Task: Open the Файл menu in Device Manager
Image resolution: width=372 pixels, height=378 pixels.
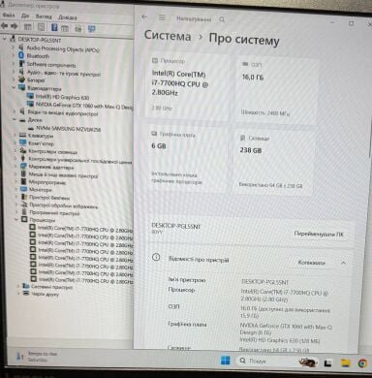Action: [x=9, y=16]
